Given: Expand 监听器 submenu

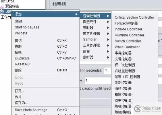Looking at the screenshot, I should click(x=96, y=57).
